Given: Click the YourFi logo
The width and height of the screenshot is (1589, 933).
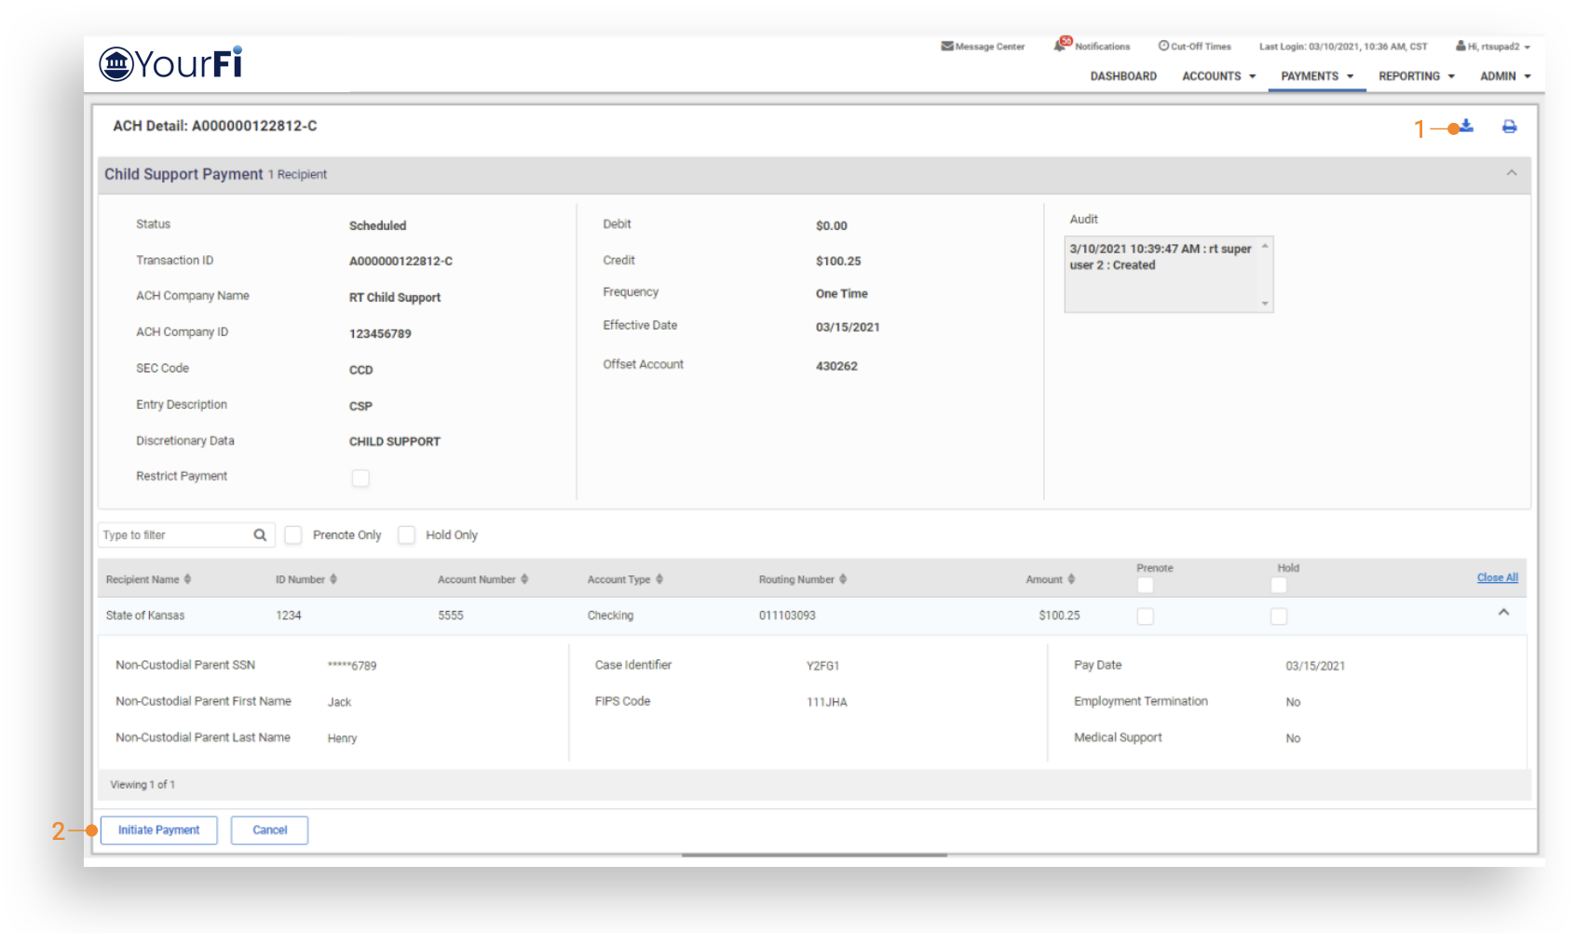Looking at the screenshot, I should click(x=171, y=63).
